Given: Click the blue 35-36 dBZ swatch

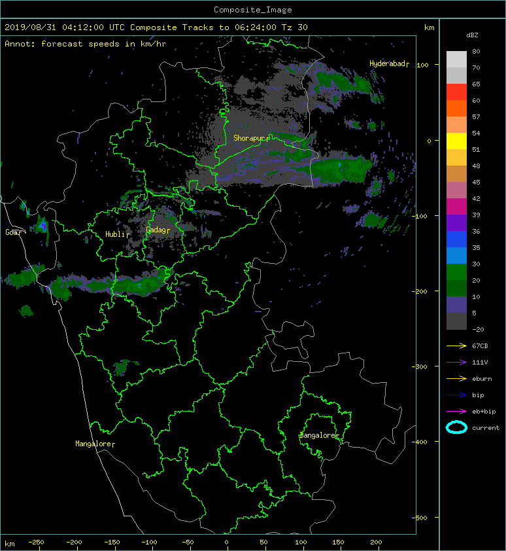Looking at the screenshot, I should (x=456, y=240).
